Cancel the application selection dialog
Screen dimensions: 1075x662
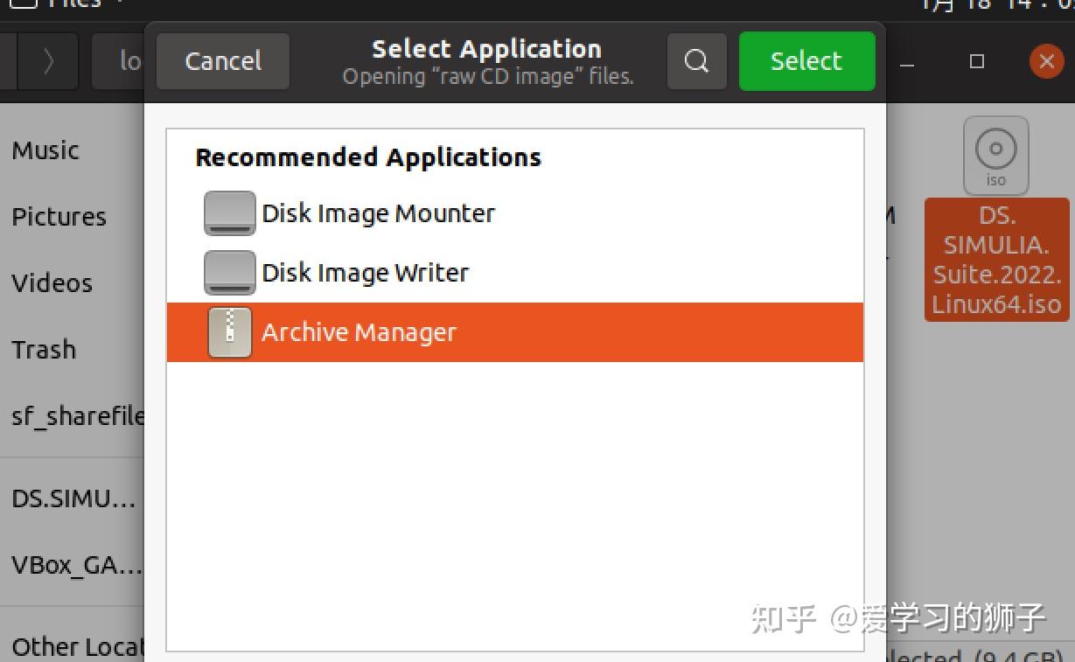click(x=222, y=61)
